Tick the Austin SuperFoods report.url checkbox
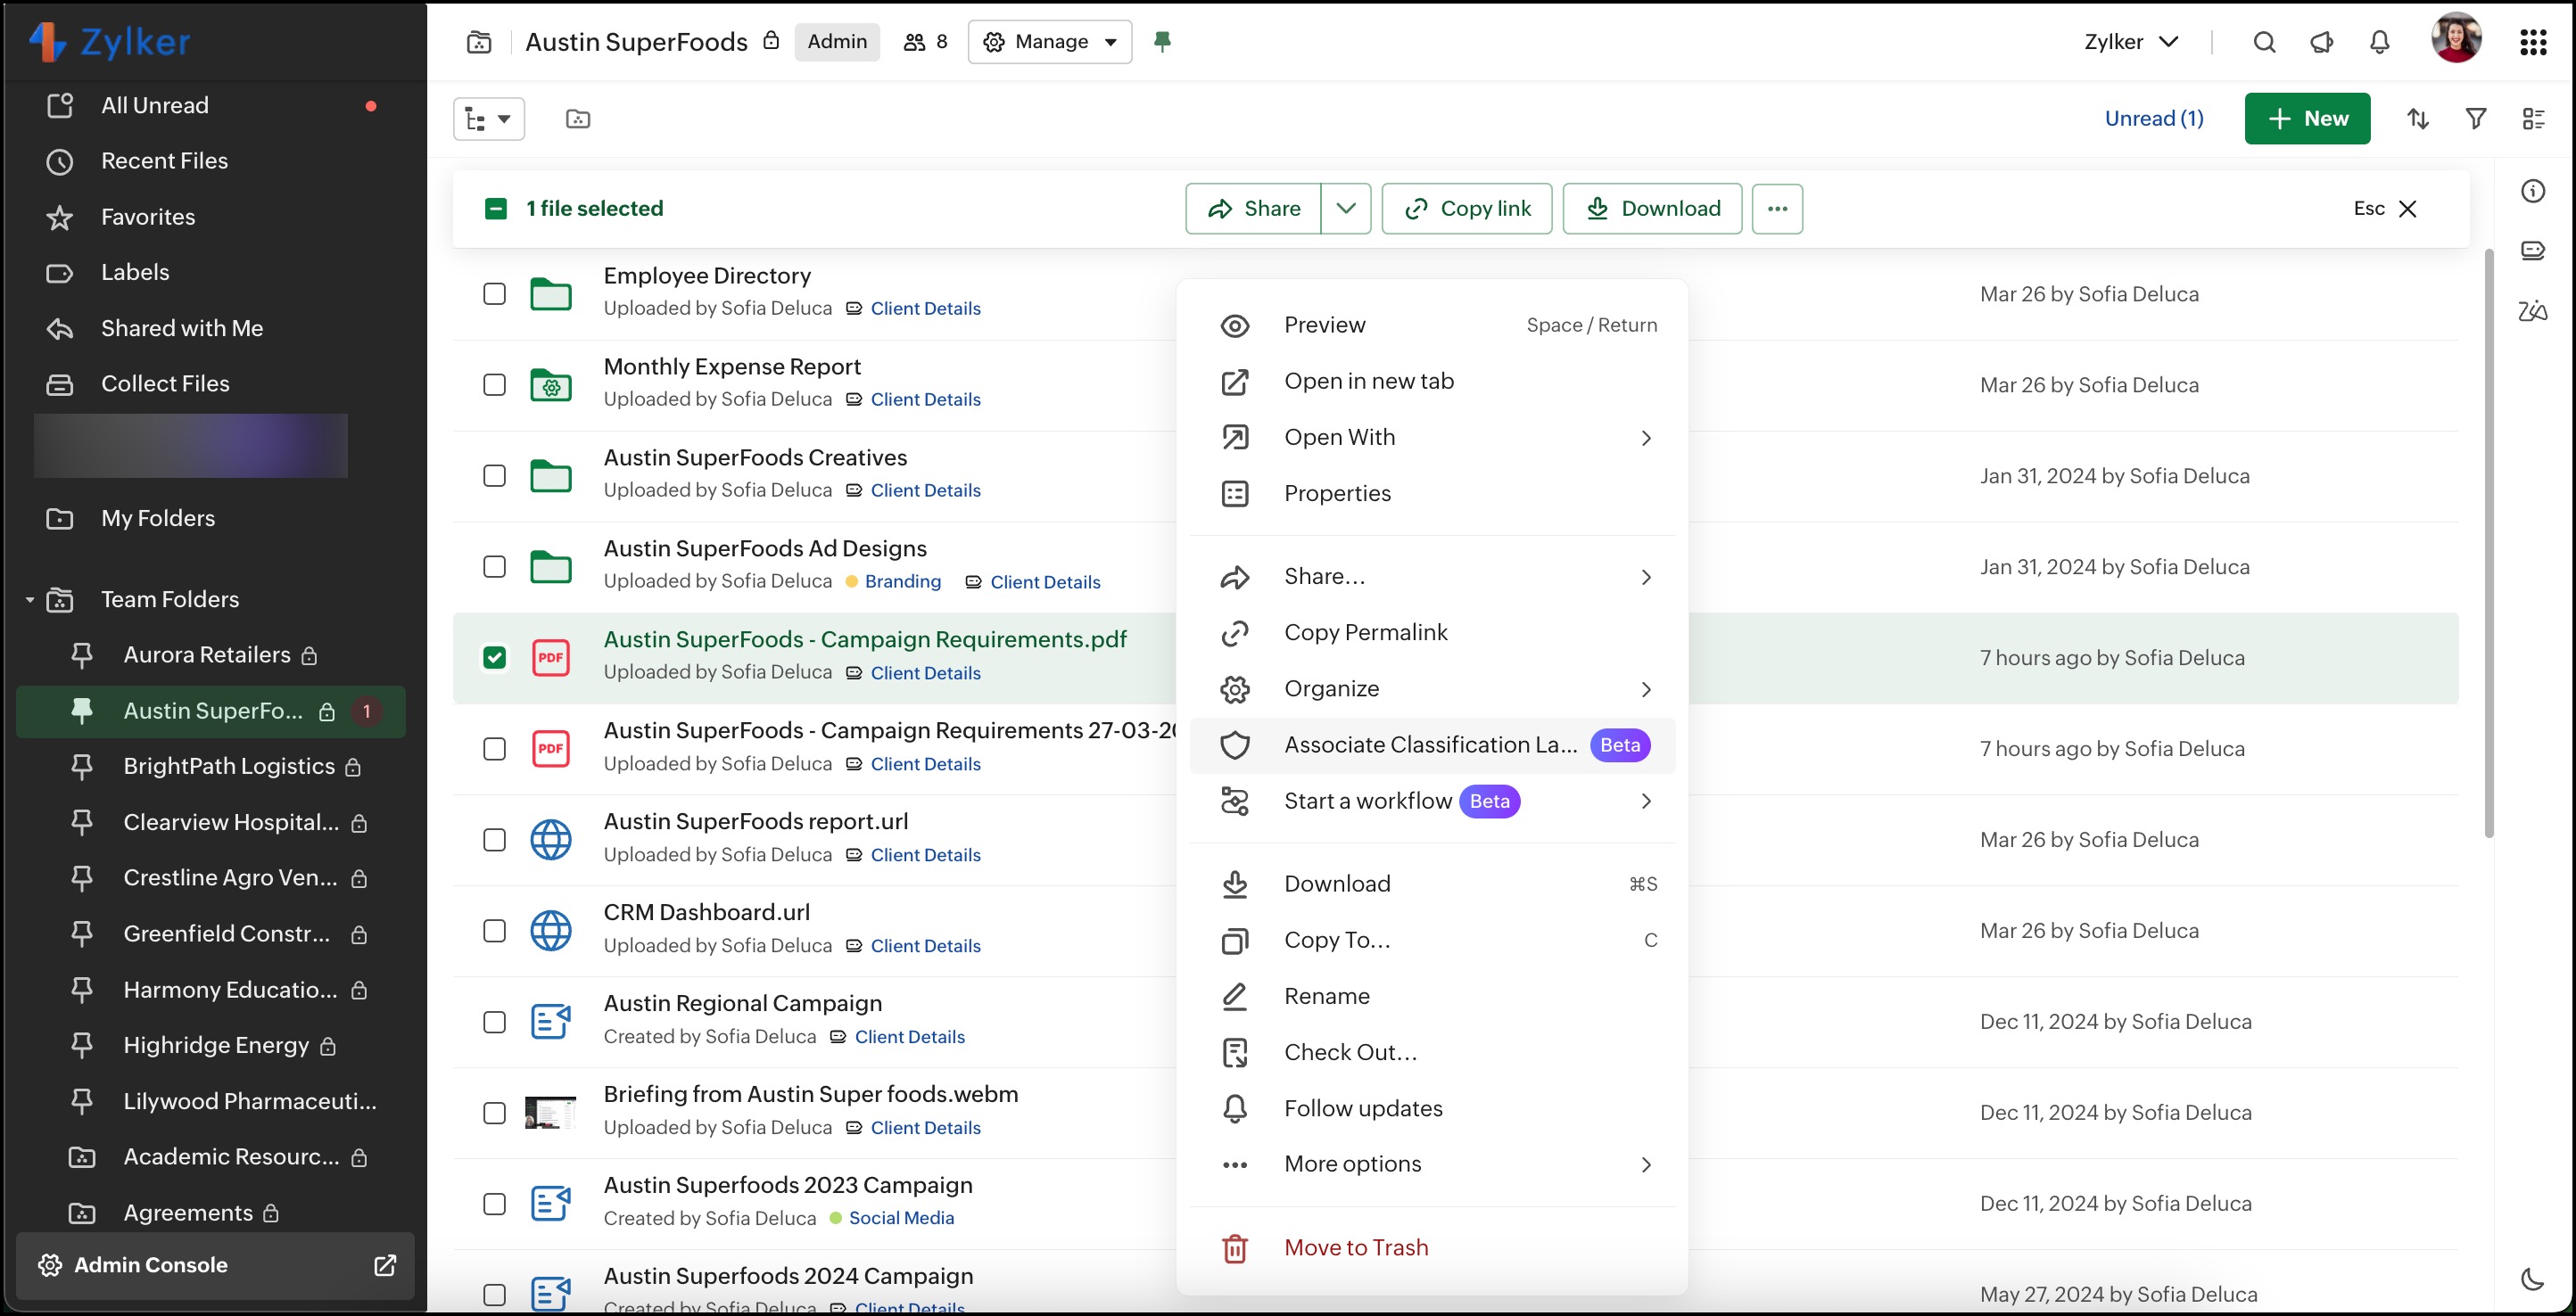This screenshot has height=1316, width=2576. (494, 839)
